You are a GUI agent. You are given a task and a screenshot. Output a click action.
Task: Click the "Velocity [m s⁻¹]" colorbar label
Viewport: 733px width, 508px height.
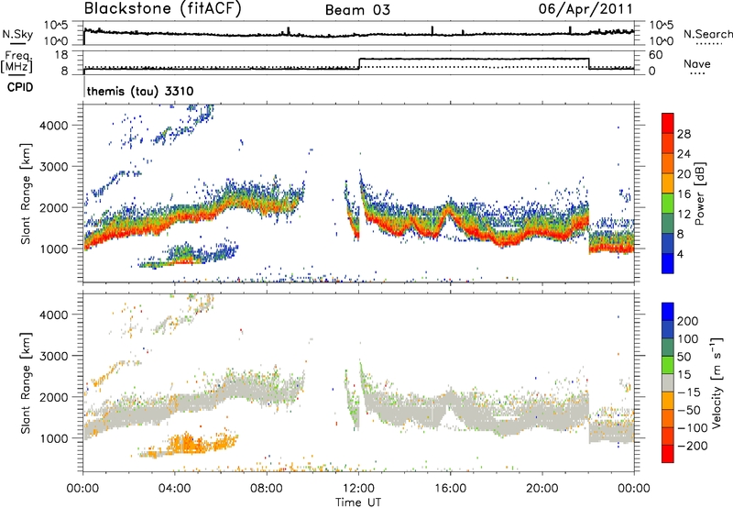click(717, 382)
